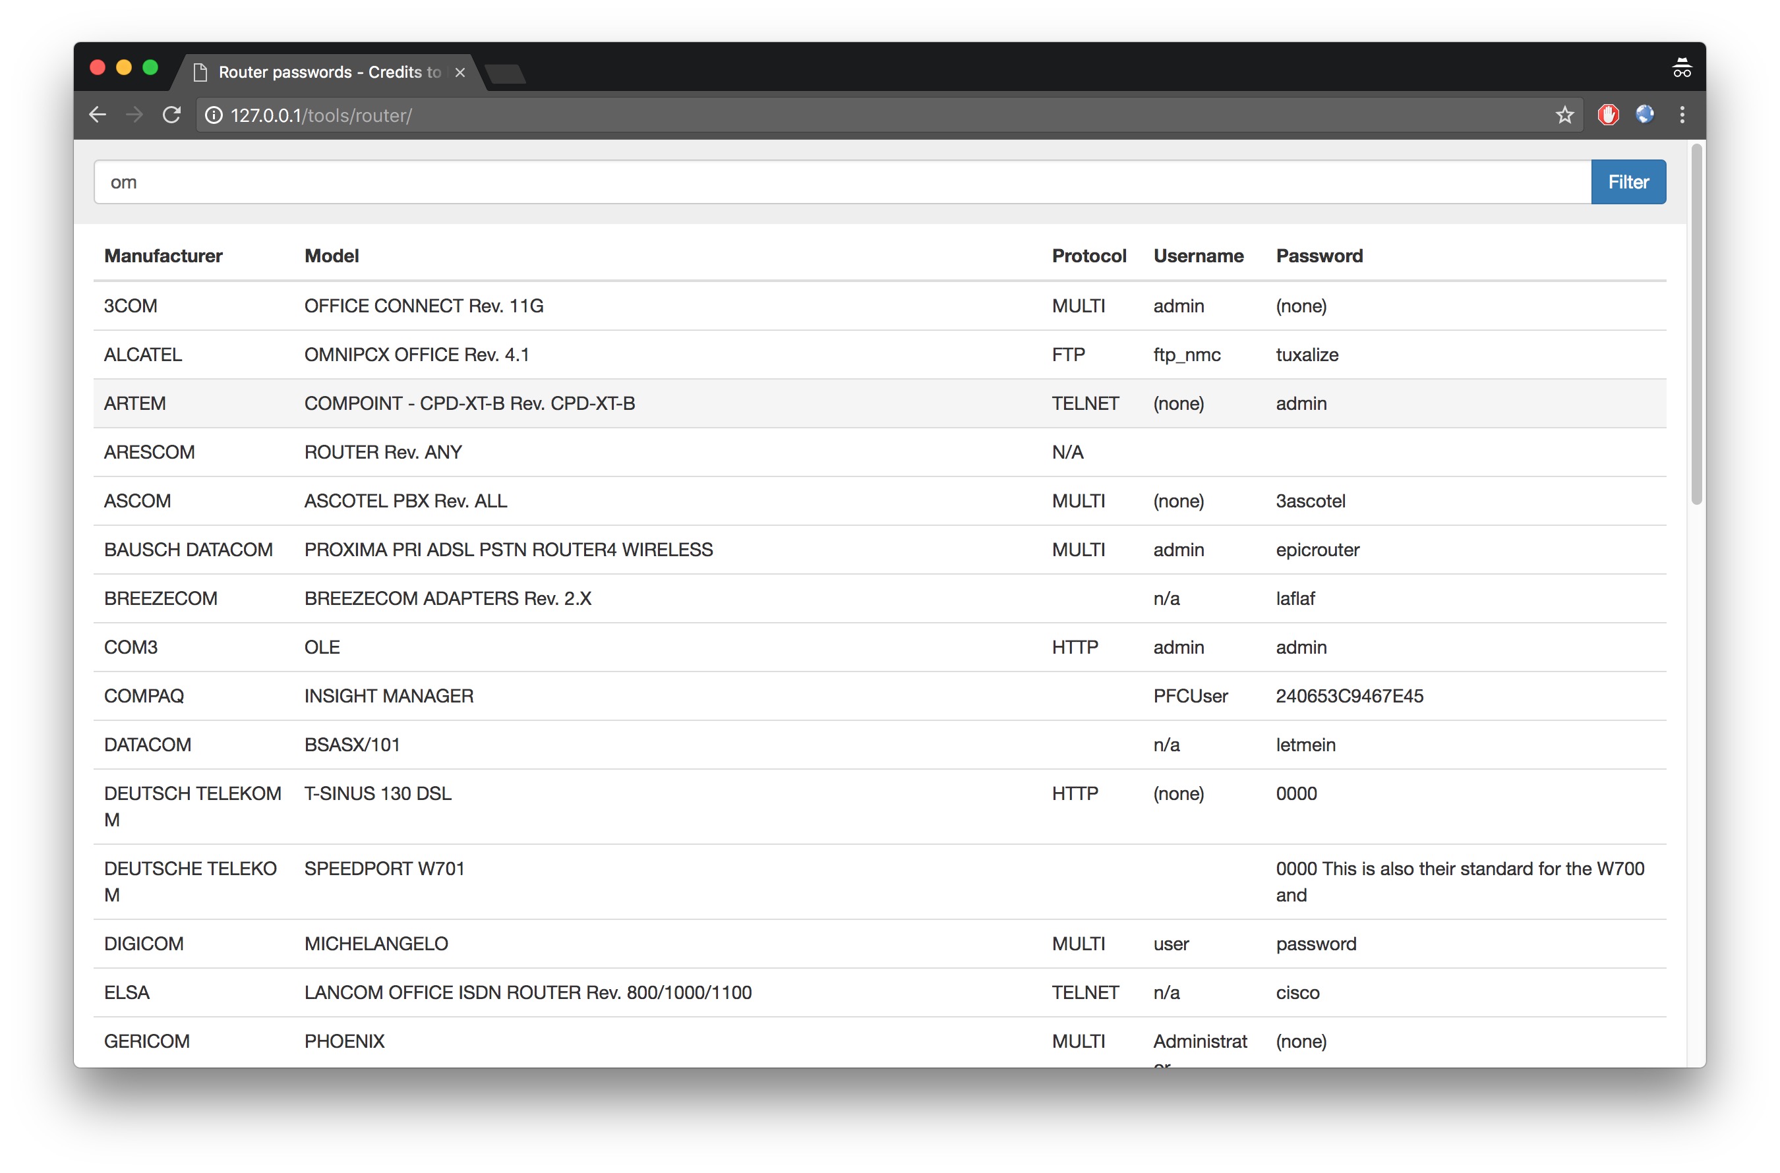Image resolution: width=1780 pixels, height=1173 pixels.
Task: Select the Router passwords tab
Action: 329,72
